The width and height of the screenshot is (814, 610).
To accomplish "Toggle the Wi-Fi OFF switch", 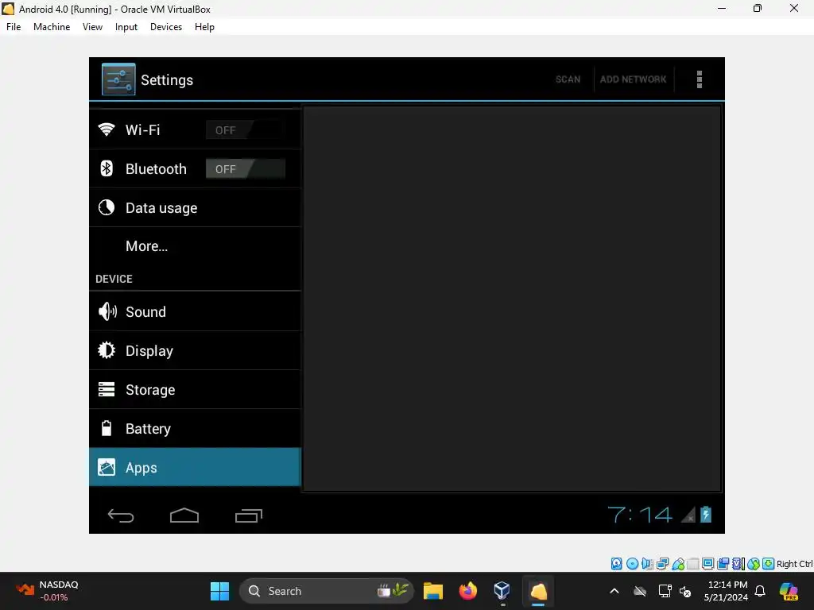I will [245, 129].
